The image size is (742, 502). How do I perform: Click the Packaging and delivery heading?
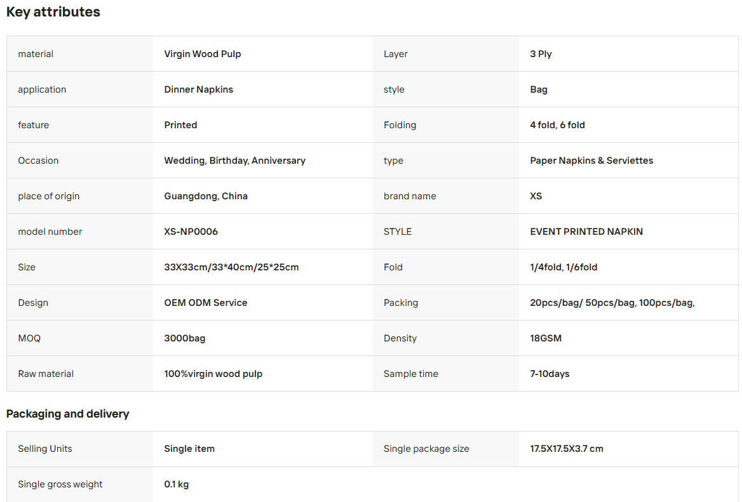[x=68, y=414]
